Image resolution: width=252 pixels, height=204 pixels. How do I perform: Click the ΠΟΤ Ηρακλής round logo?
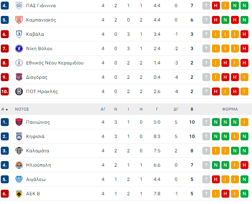(19, 91)
